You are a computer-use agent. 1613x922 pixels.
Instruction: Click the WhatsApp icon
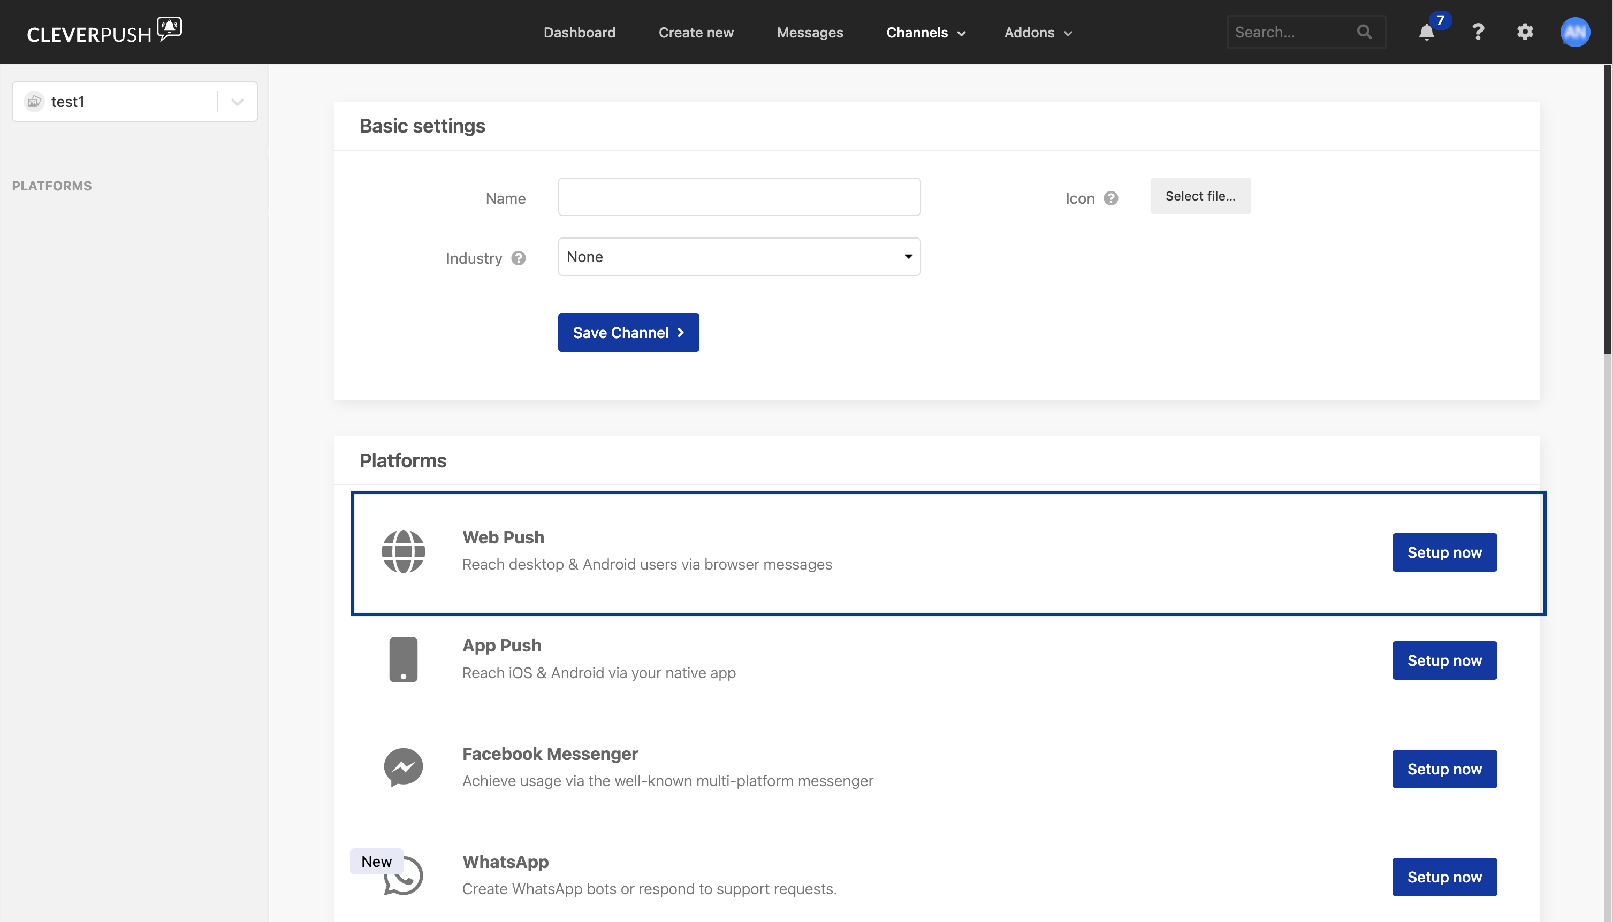[x=404, y=876]
